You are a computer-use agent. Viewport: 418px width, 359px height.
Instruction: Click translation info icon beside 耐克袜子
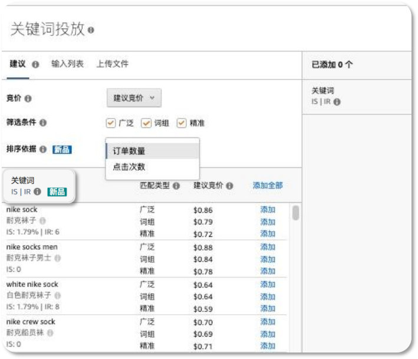[x=42, y=220]
